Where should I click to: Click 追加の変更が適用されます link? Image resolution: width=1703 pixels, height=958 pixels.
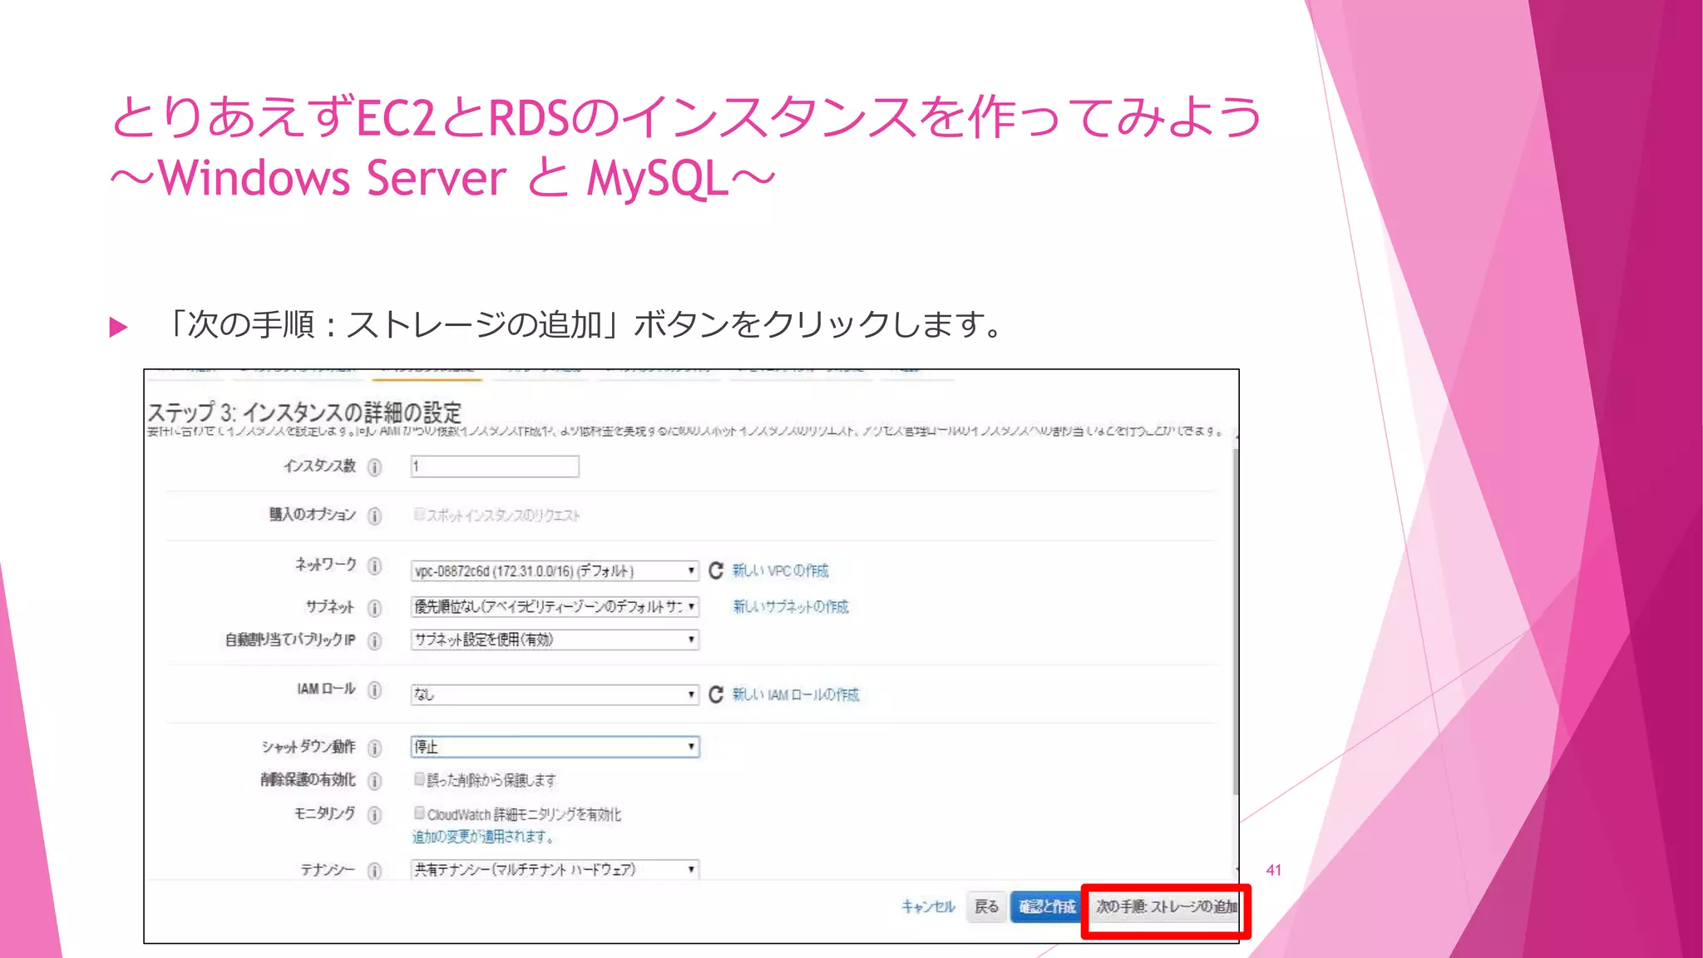[483, 837]
